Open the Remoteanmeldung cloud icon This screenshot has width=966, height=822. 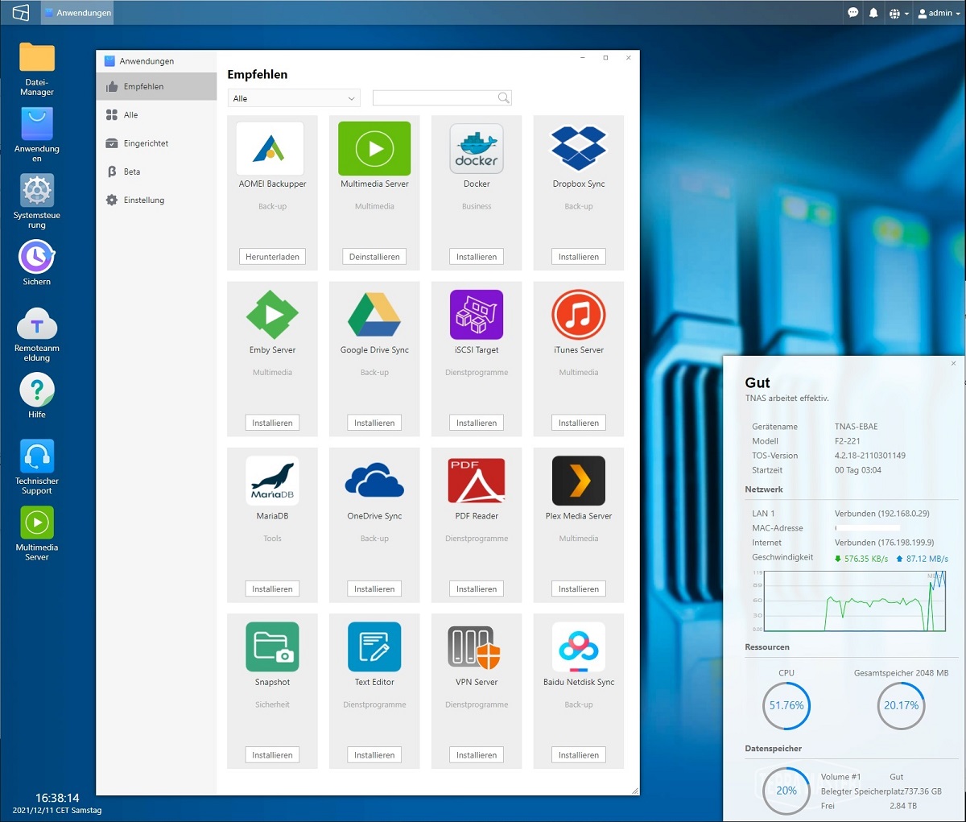[x=37, y=324]
